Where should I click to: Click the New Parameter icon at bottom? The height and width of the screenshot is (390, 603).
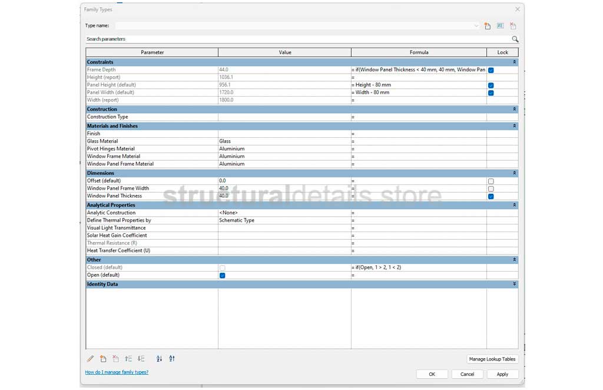click(x=103, y=359)
